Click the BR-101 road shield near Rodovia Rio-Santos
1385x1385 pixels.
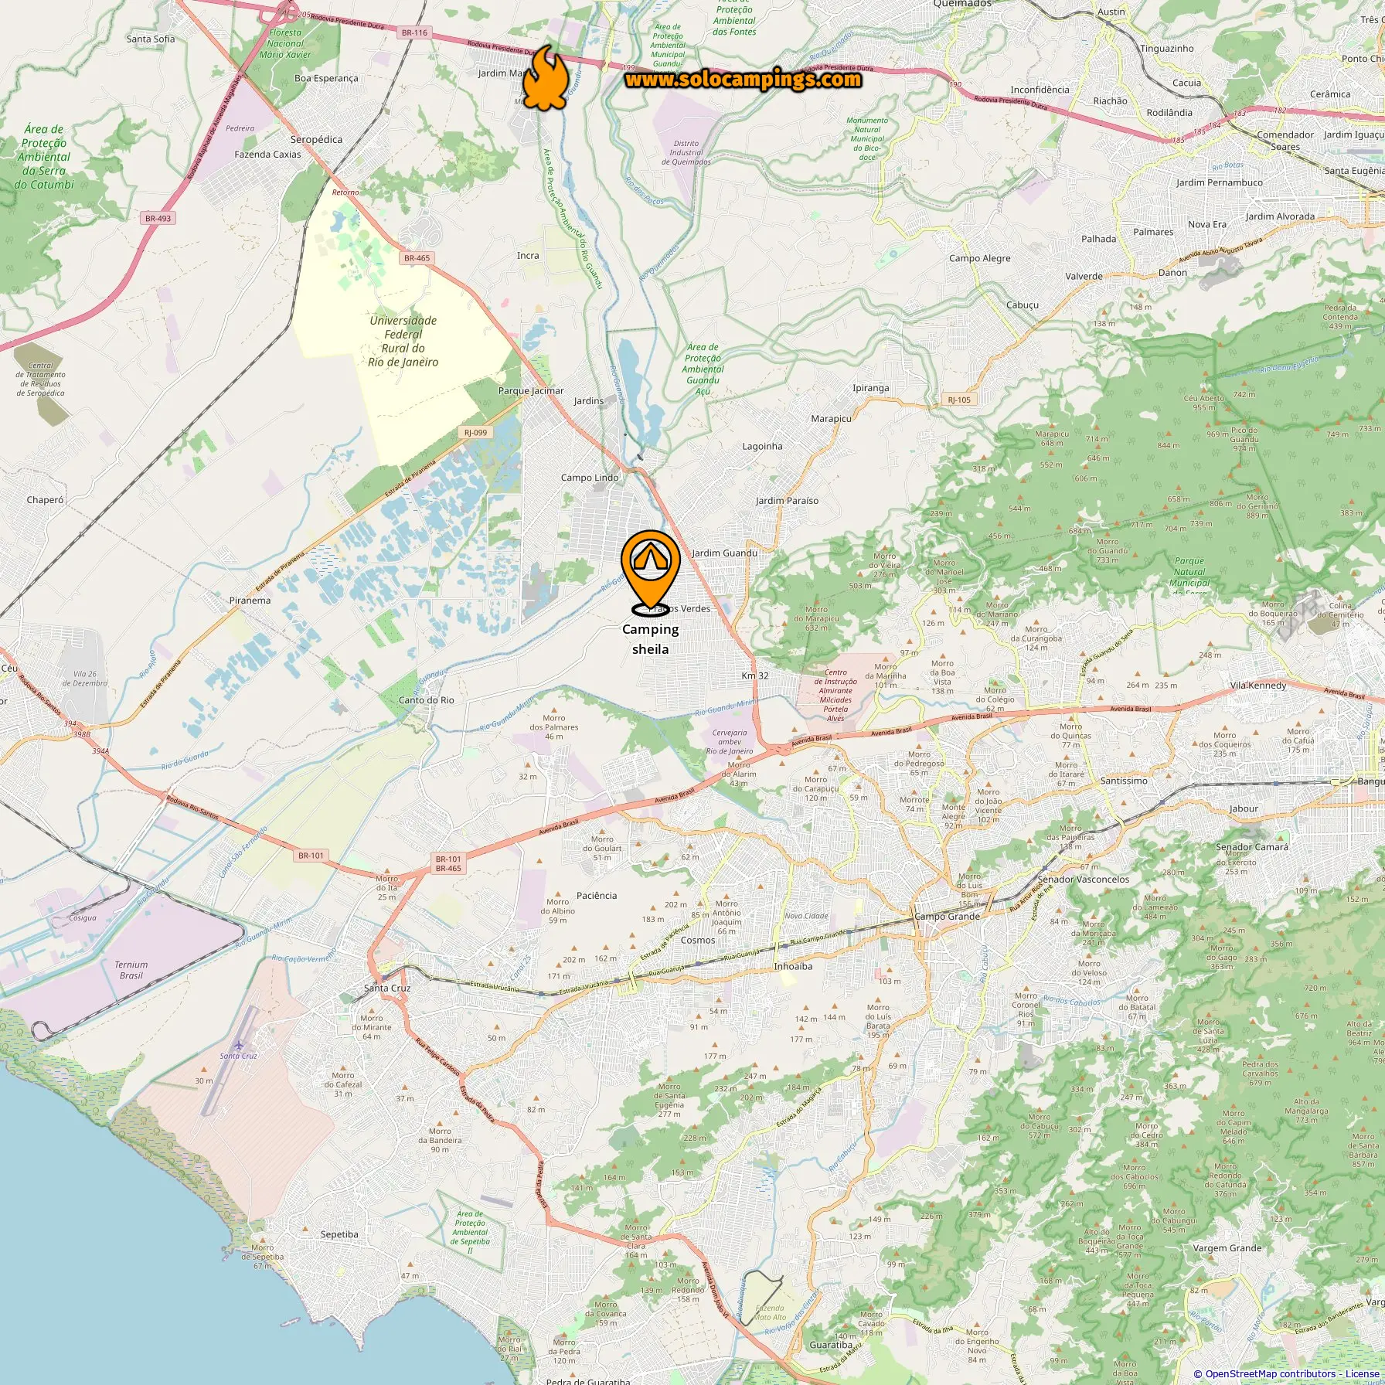(x=311, y=856)
